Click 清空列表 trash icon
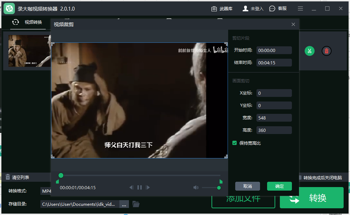This screenshot has width=350, height=215. tap(8, 177)
